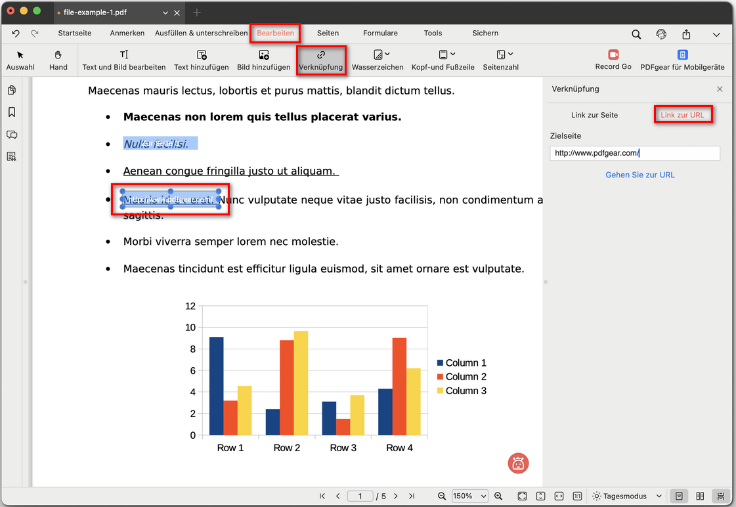The width and height of the screenshot is (736, 507).
Task: Select the Hand tool
Action: click(58, 60)
